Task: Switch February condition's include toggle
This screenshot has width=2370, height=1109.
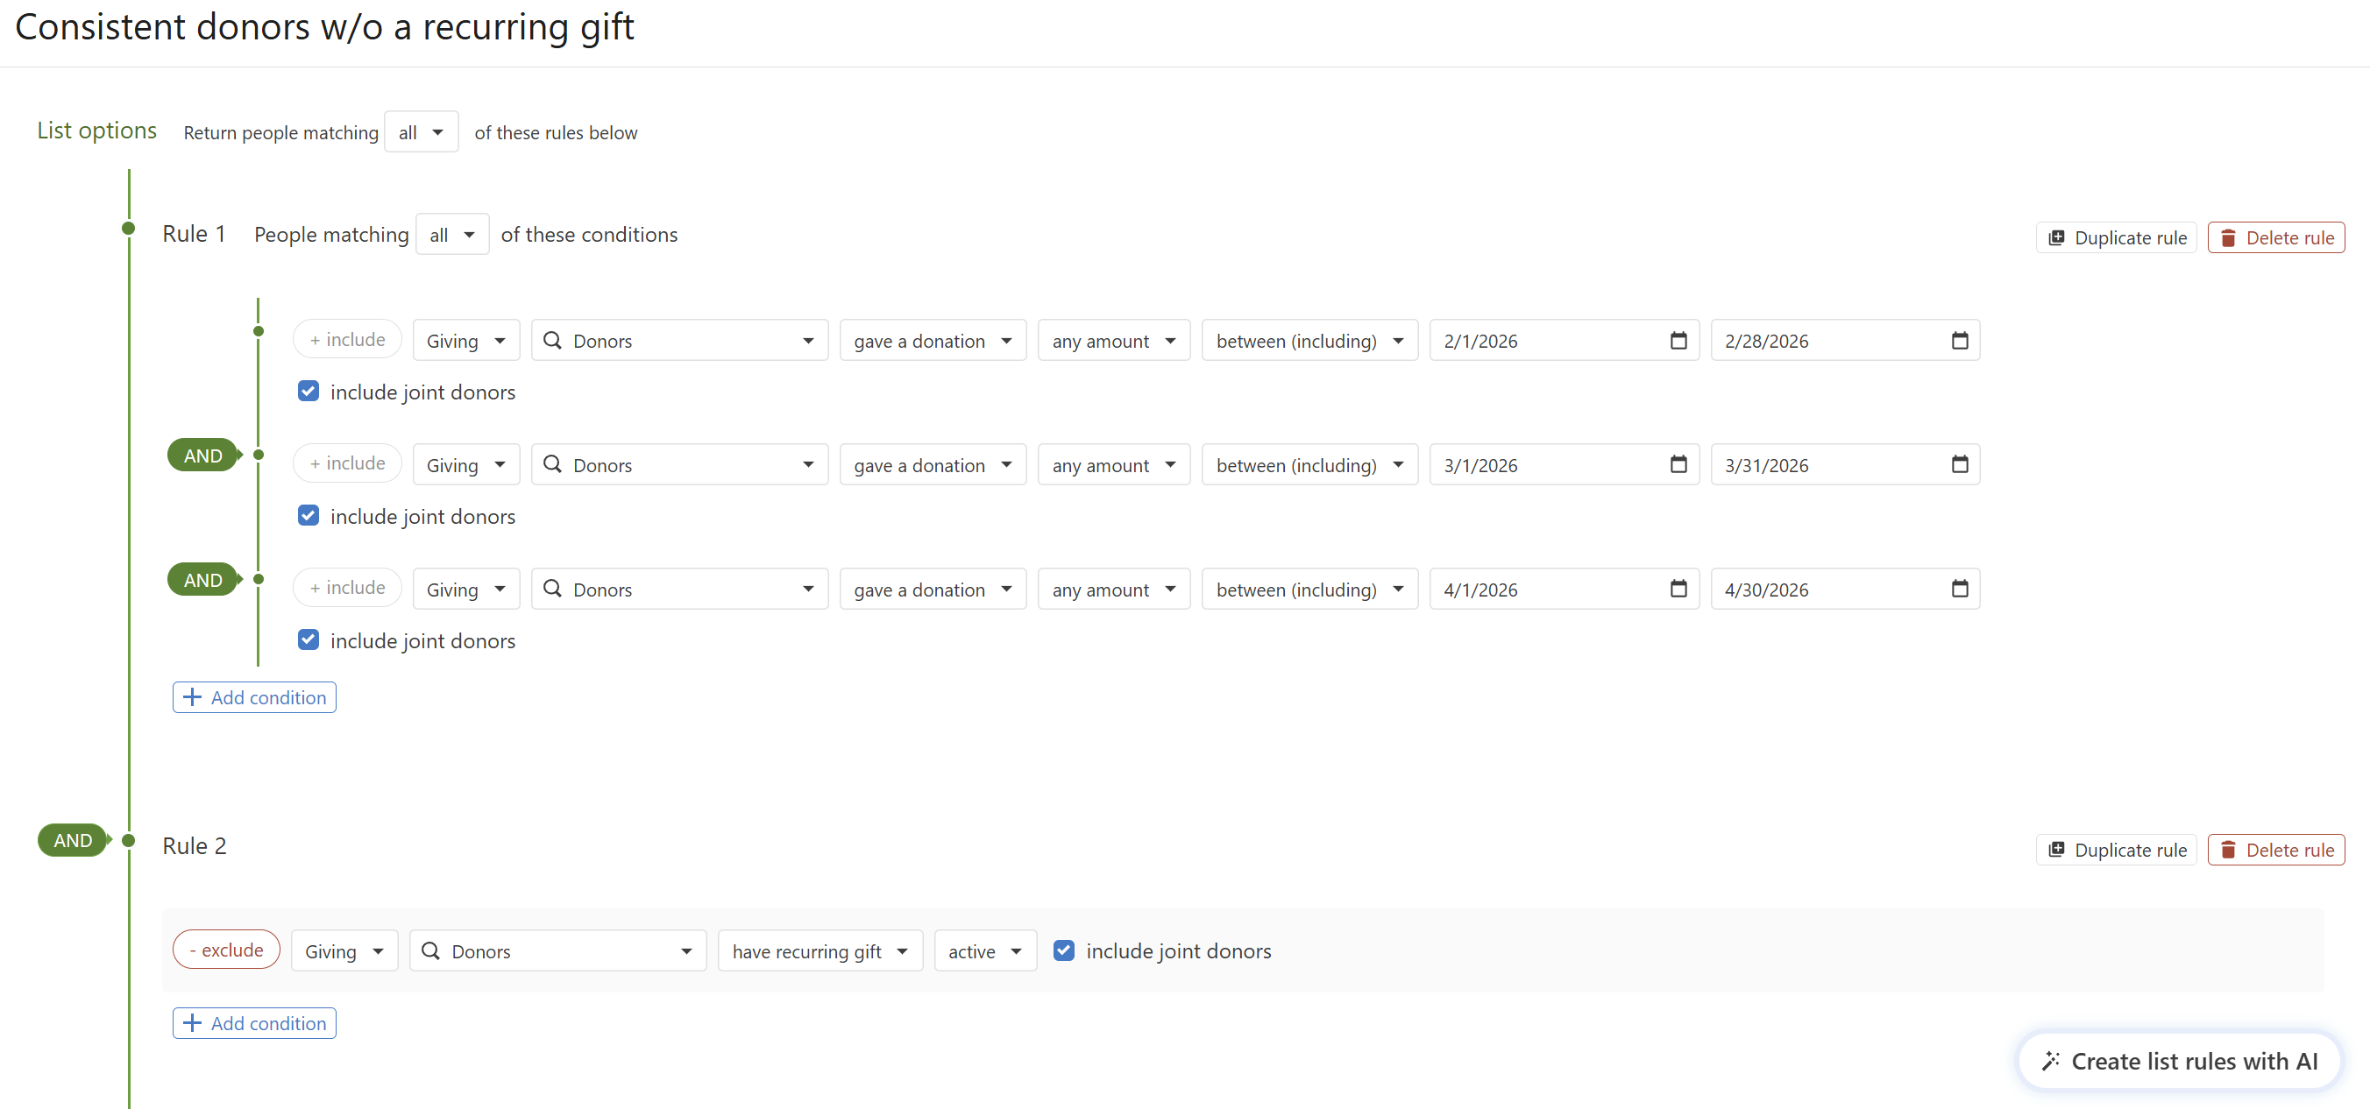Action: point(347,339)
